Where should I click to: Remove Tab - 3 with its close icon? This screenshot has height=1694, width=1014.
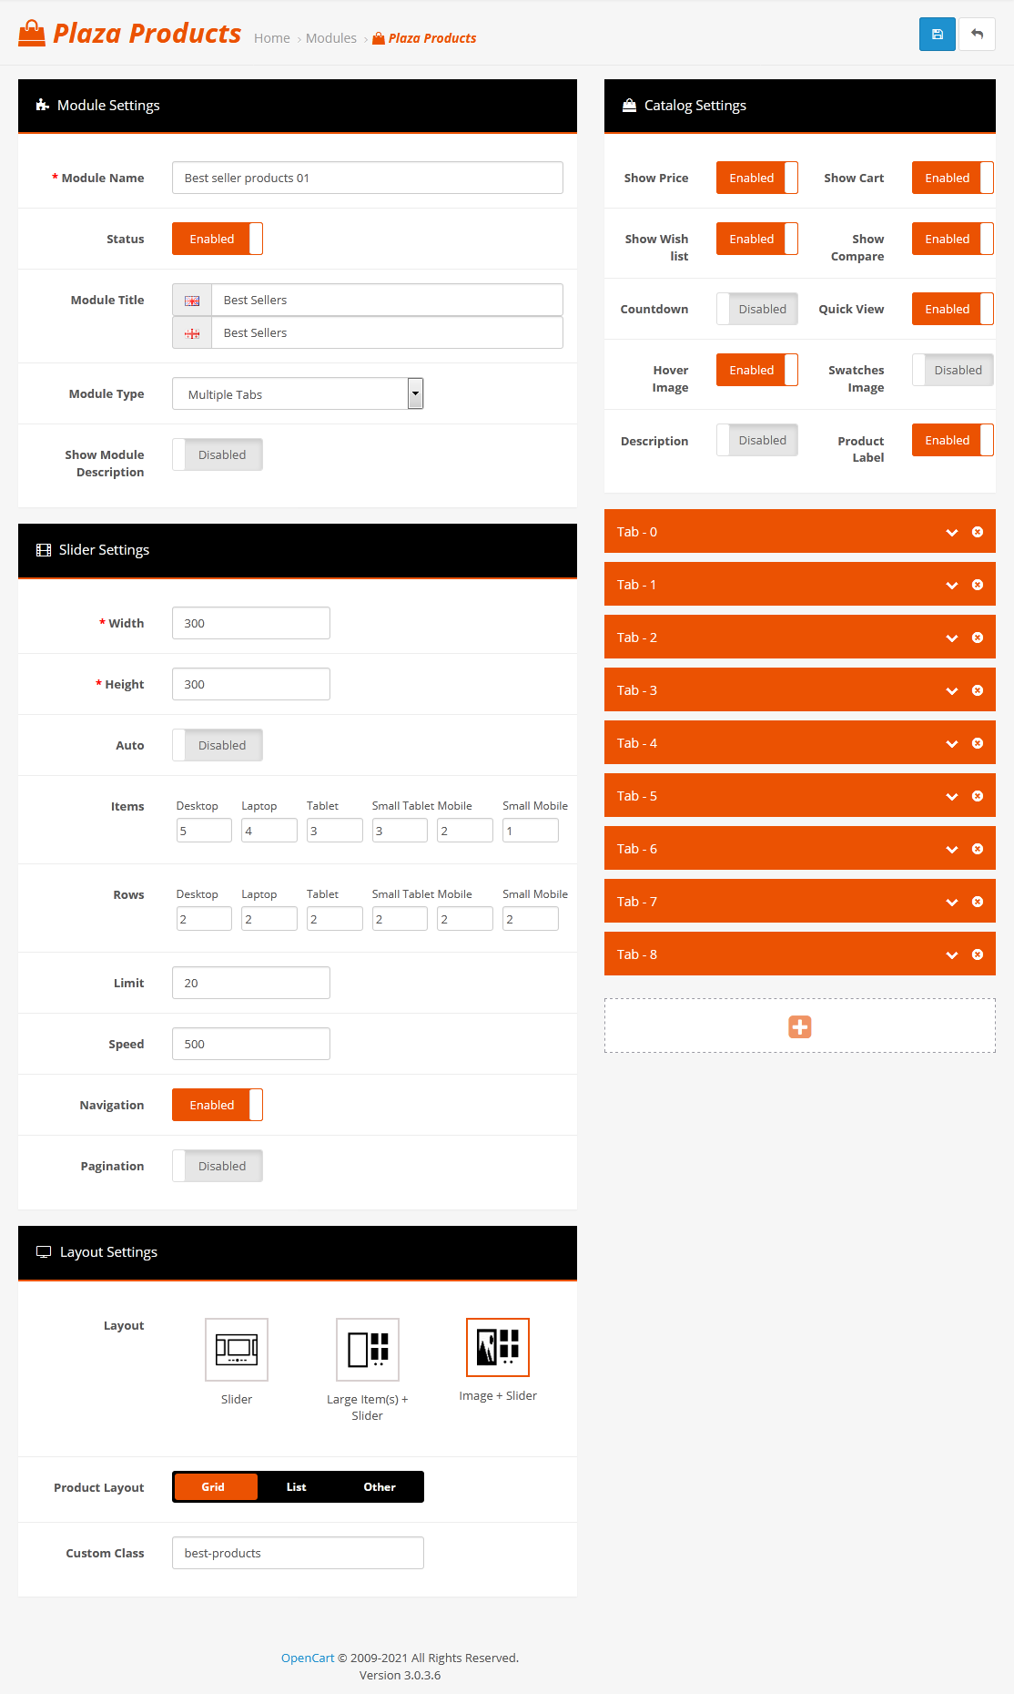tap(977, 690)
